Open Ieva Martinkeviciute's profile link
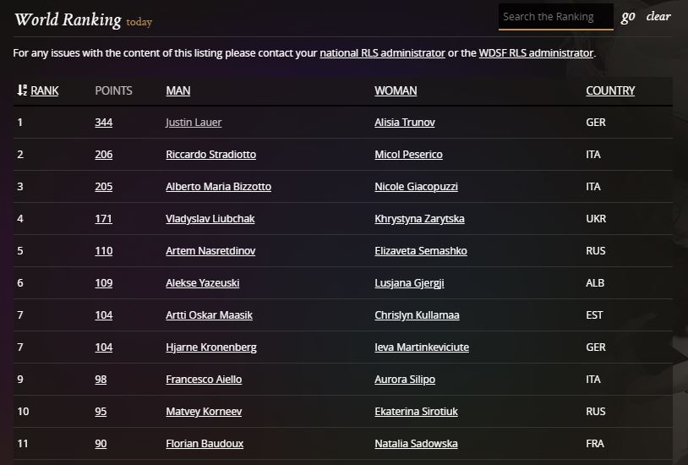Screen dimensions: 688x465 (x=422, y=347)
